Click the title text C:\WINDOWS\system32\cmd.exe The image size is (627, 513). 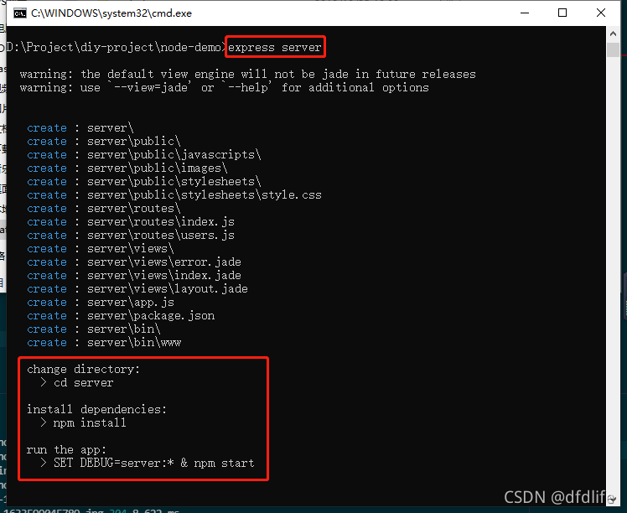(x=111, y=13)
